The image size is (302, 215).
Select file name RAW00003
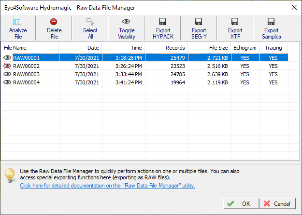point(27,74)
